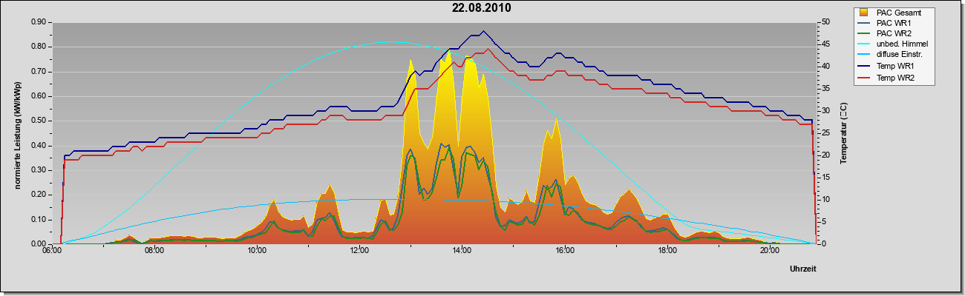Screen dimensions: 965x296
Task: Click the 14:00 time axis label
Action: (x=462, y=251)
